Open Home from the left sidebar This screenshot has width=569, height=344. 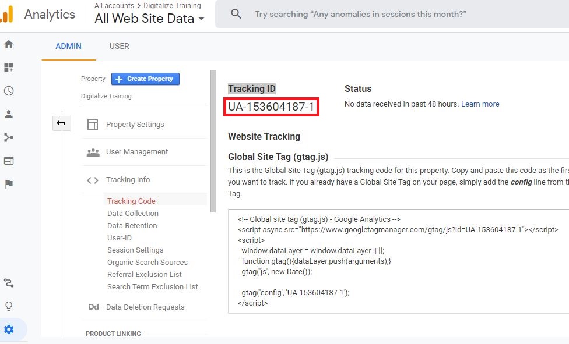9,44
